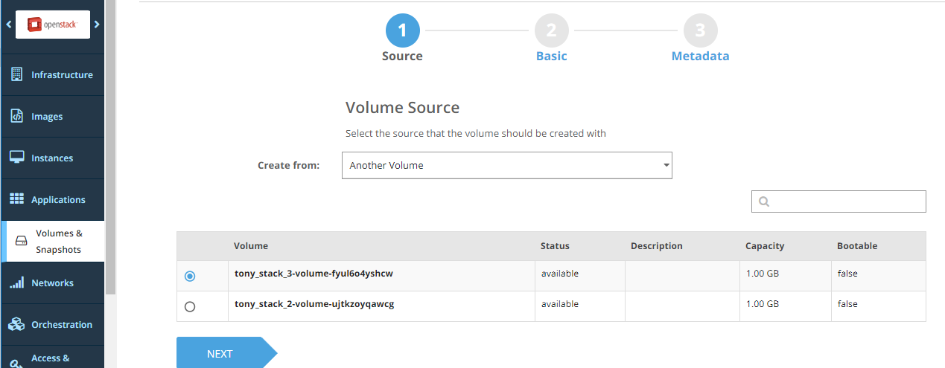Click the Applications grid icon
This screenshot has width=945, height=368.
[16, 199]
